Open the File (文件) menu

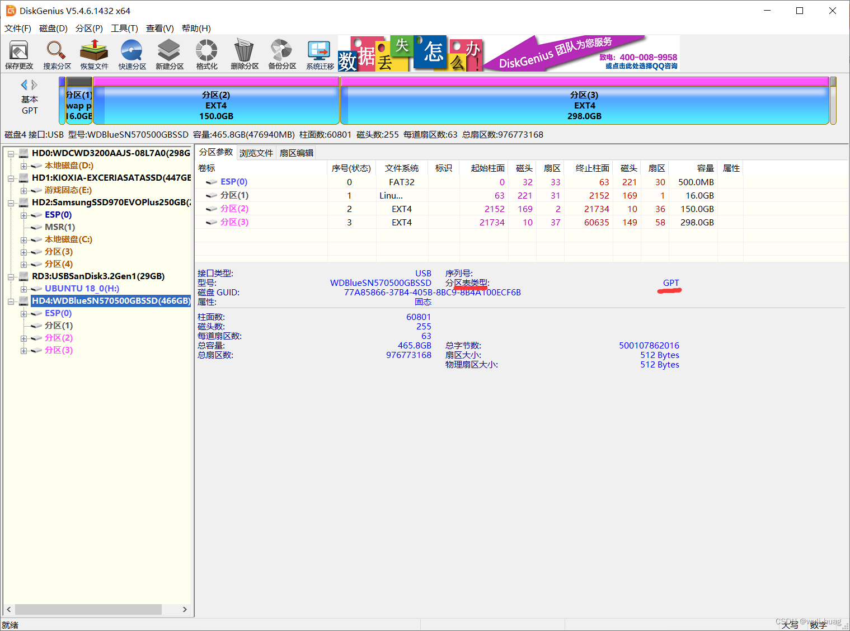coord(18,28)
